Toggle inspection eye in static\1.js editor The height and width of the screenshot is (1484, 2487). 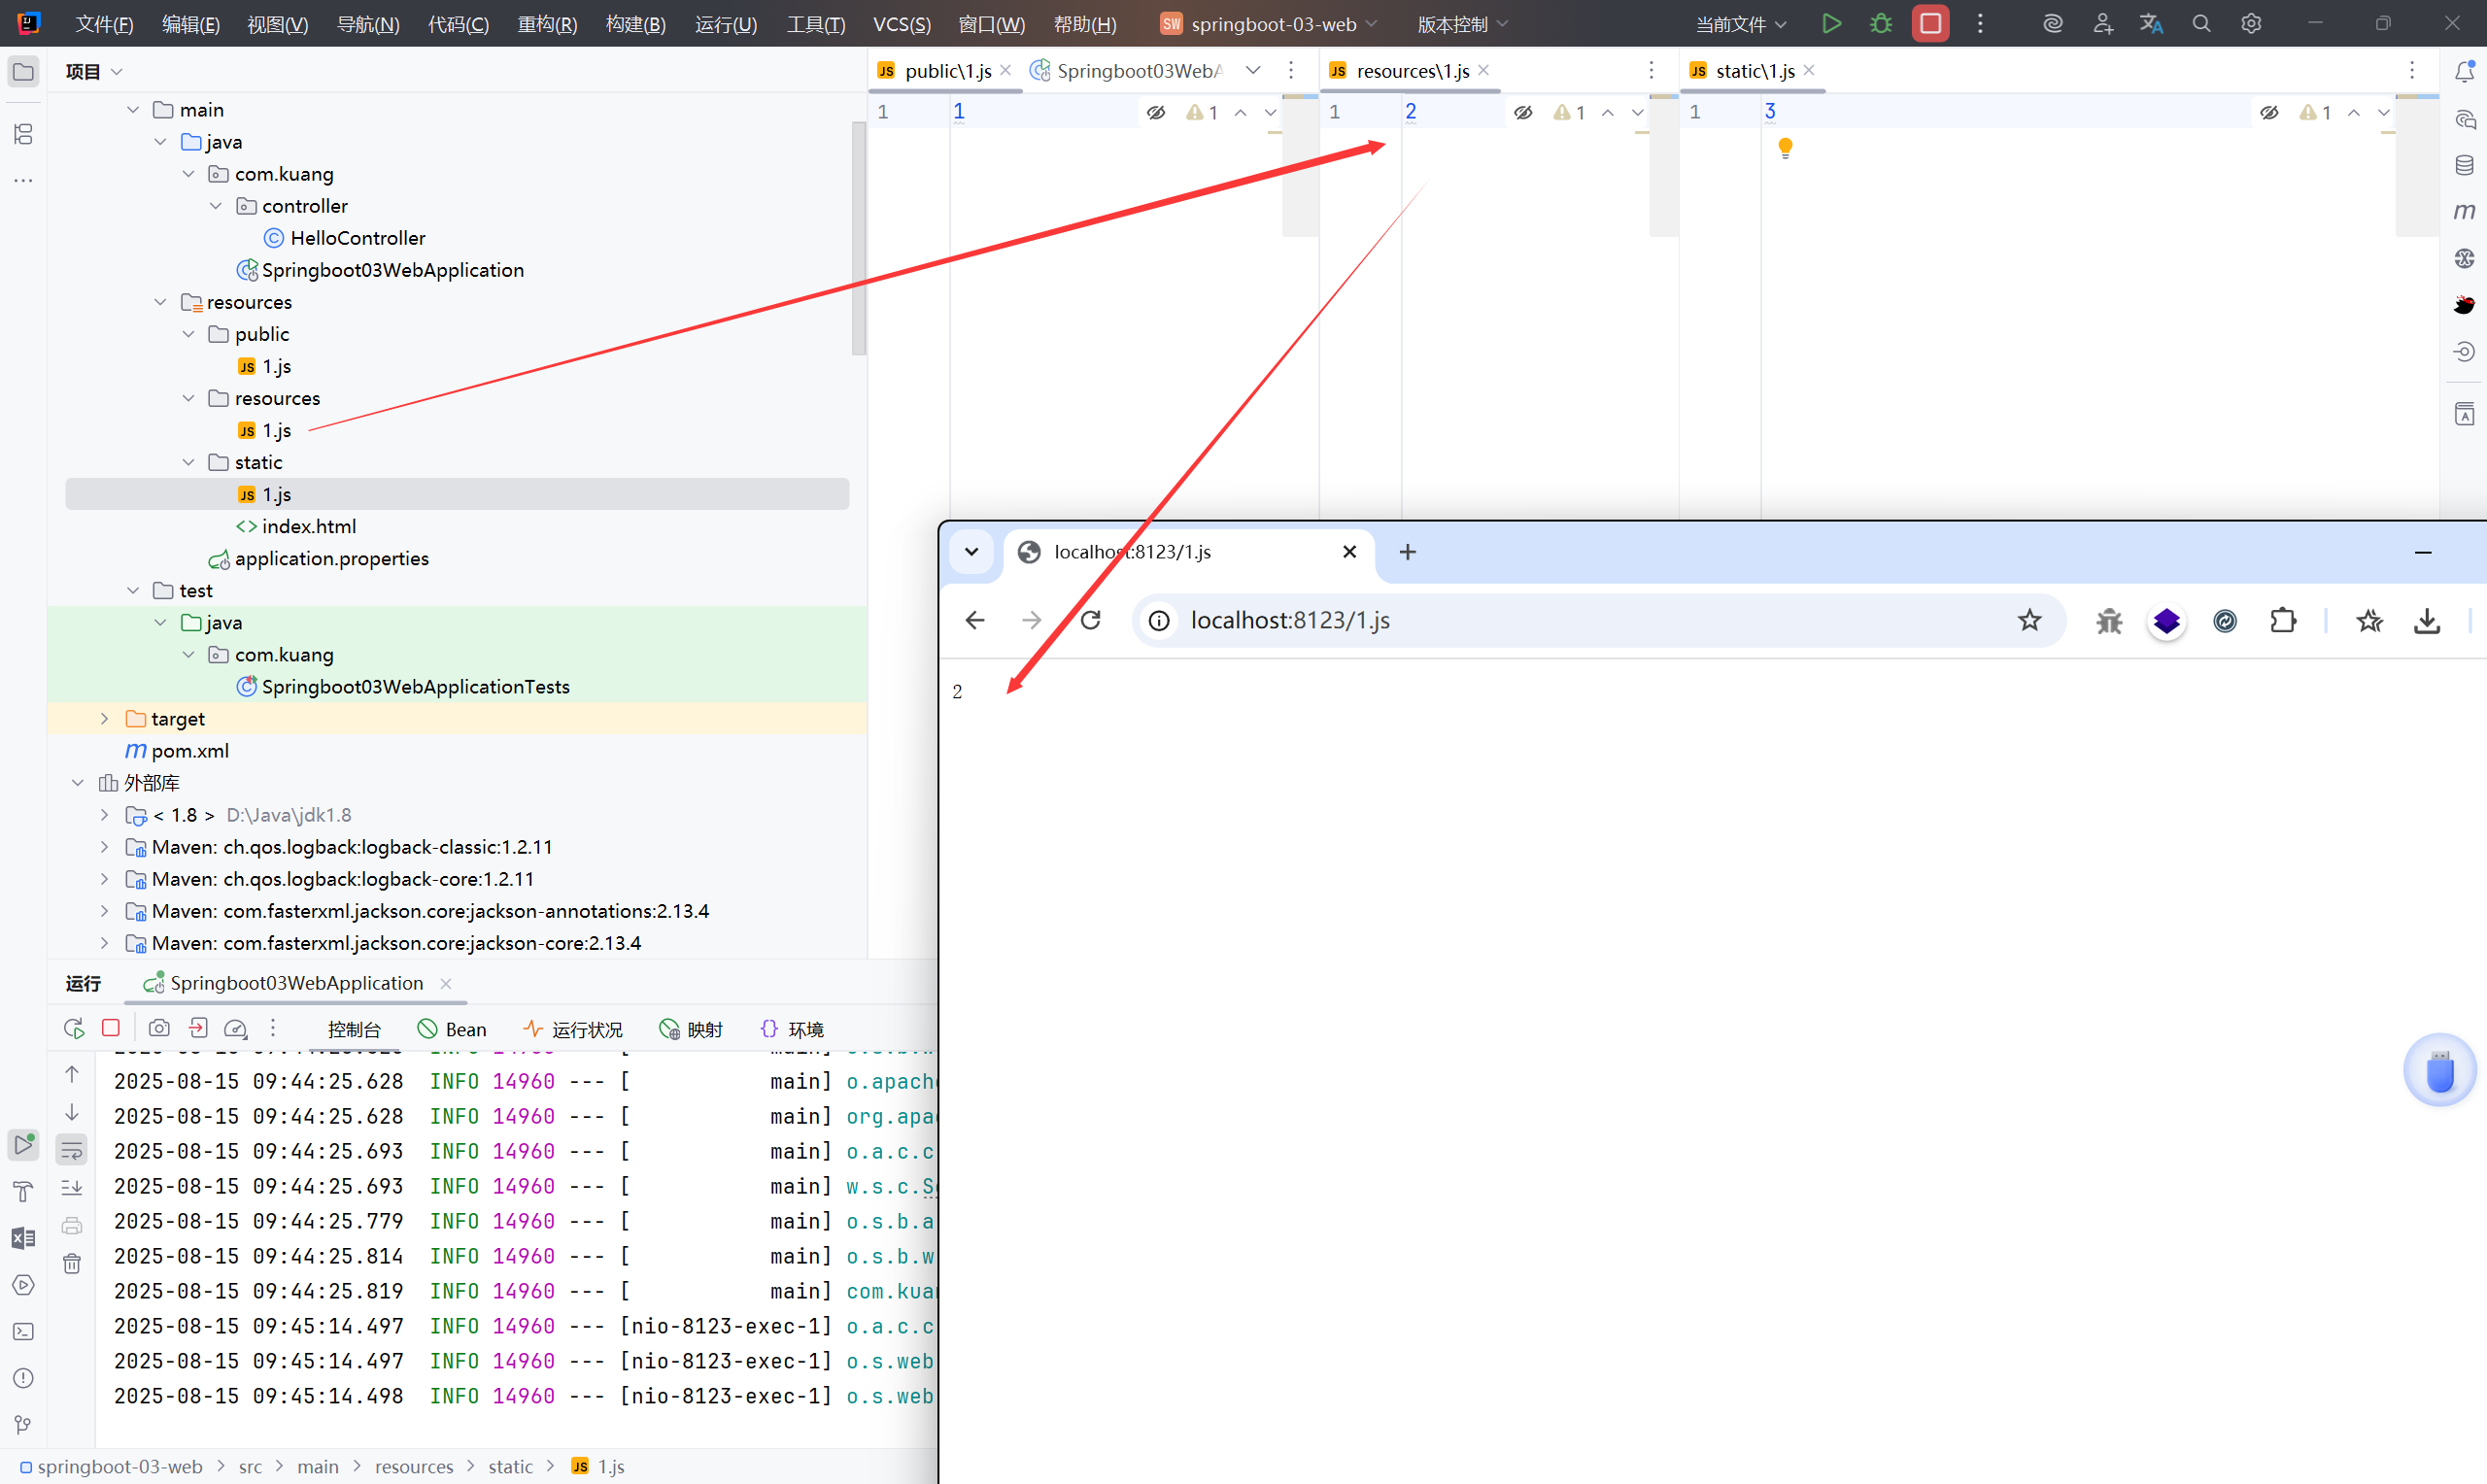pos(2269,113)
